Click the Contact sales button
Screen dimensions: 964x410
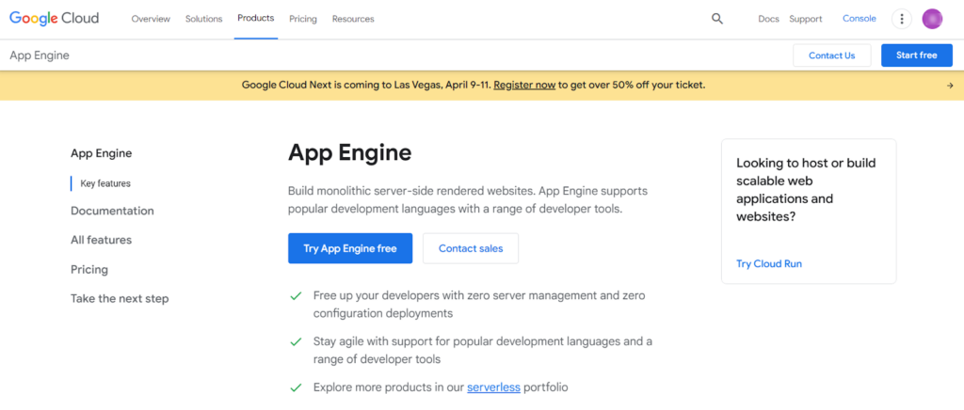pos(471,248)
